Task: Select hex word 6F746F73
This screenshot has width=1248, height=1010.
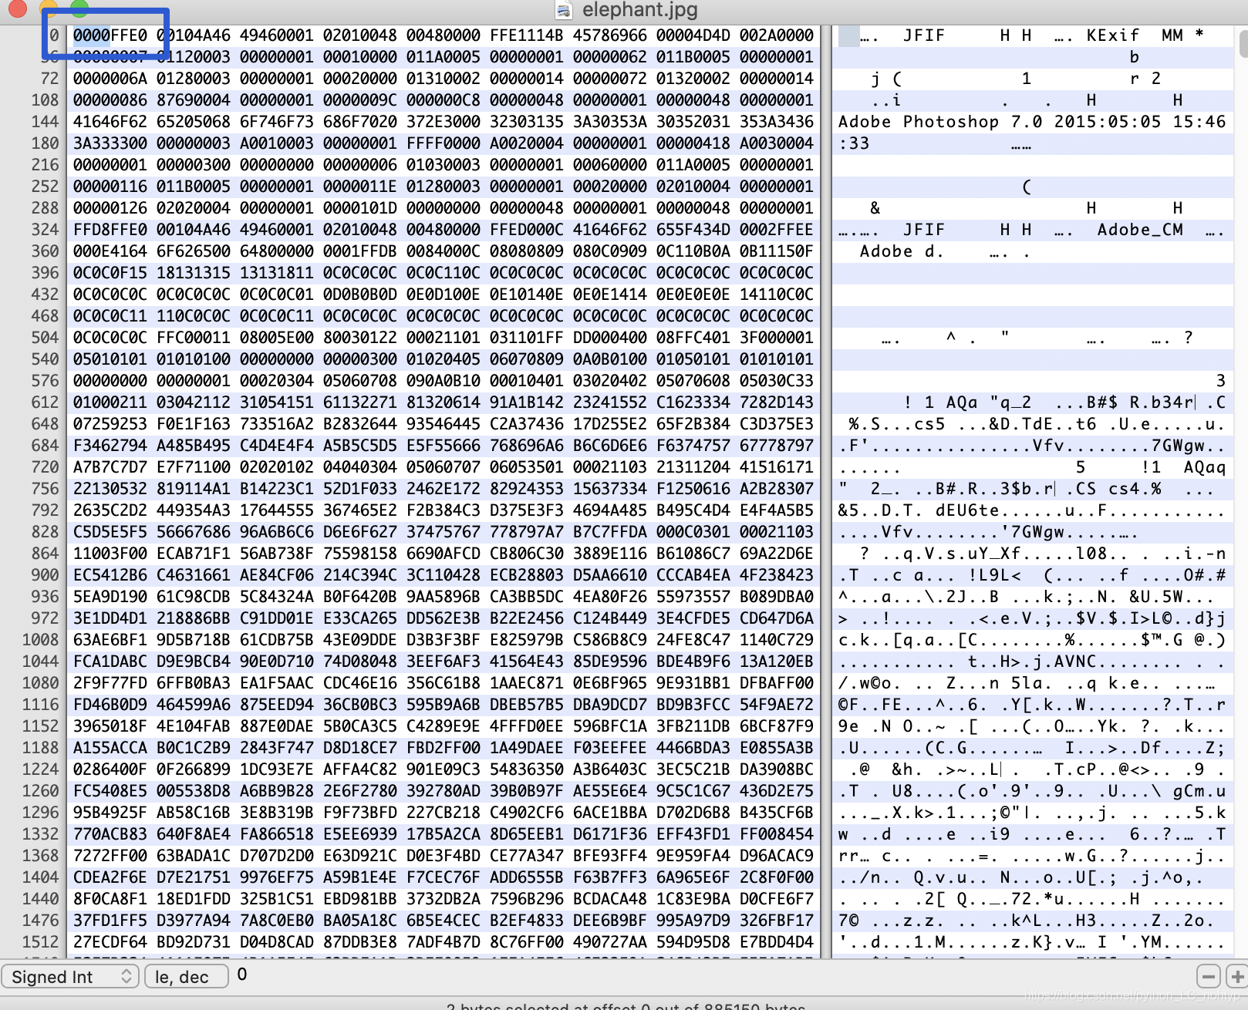Action: pyautogui.click(x=276, y=122)
